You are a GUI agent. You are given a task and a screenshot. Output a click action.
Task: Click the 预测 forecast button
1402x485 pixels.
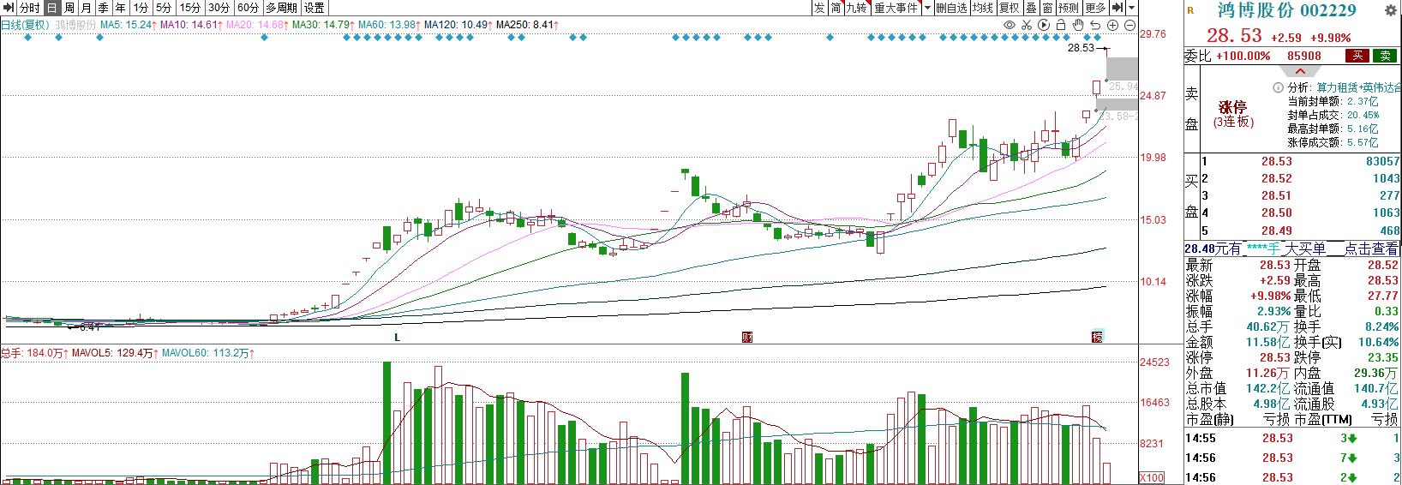coord(1069,8)
